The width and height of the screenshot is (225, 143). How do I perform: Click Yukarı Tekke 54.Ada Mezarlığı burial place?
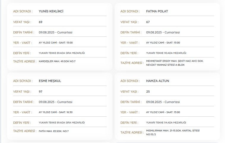pyautogui.click(x=166, y=123)
